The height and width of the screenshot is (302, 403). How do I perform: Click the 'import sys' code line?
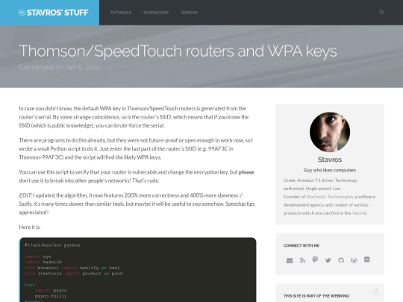tap(38, 257)
